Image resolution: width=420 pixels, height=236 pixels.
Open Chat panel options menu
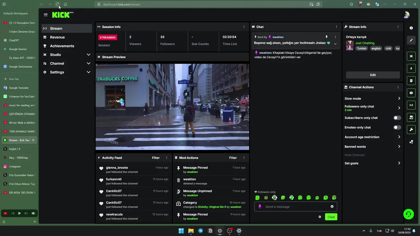tap(336, 27)
